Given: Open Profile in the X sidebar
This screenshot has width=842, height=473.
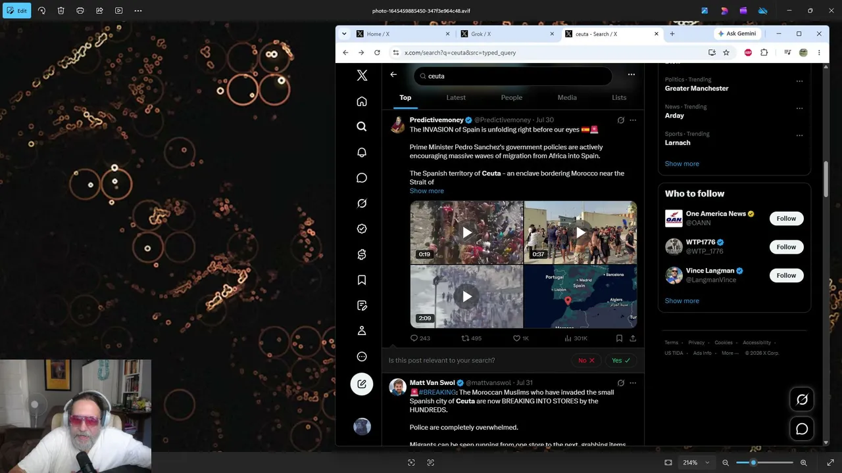Looking at the screenshot, I should [x=362, y=331].
